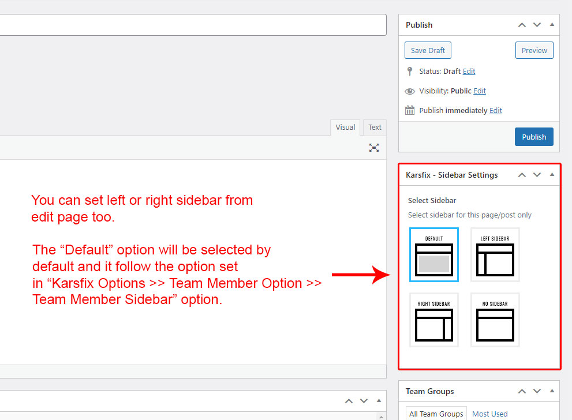Switch to the Text editor tab

point(375,127)
